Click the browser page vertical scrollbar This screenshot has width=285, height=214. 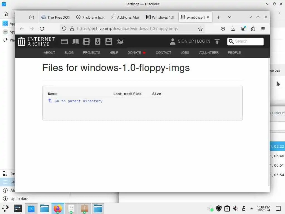[269, 121]
